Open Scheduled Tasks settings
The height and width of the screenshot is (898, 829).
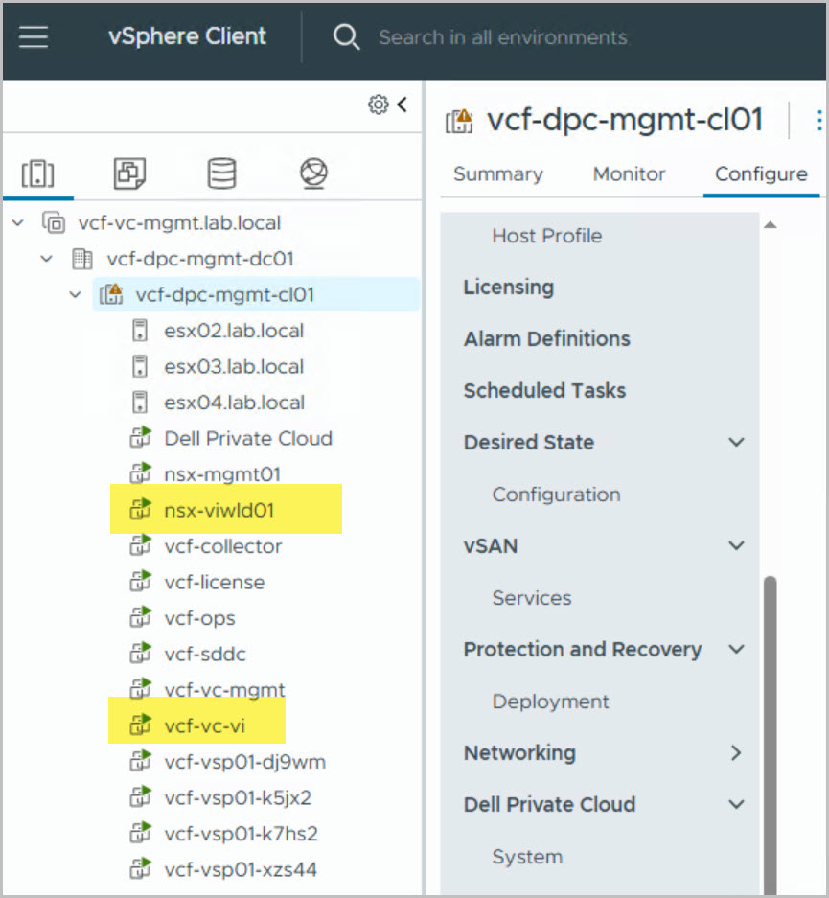click(x=544, y=391)
